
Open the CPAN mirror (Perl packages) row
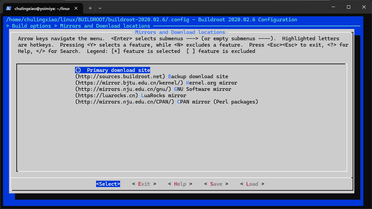coord(166,102)
